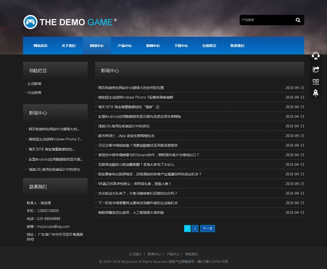Screen dimensions: 327x269
Task: Open the 关于我们 nav item
Action: [68, 46]
